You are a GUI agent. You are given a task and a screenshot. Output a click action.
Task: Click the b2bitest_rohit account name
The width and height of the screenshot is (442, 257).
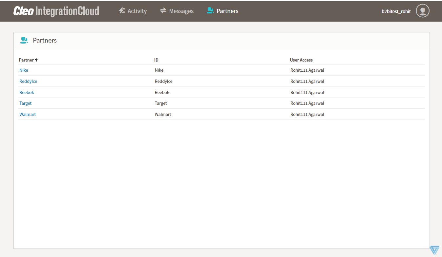coord(396,11)
